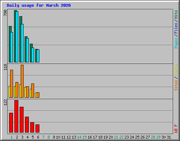Click the orange sites bar for day 6
Viewport: 180px width, 141px height.
(x=38, y=95)
